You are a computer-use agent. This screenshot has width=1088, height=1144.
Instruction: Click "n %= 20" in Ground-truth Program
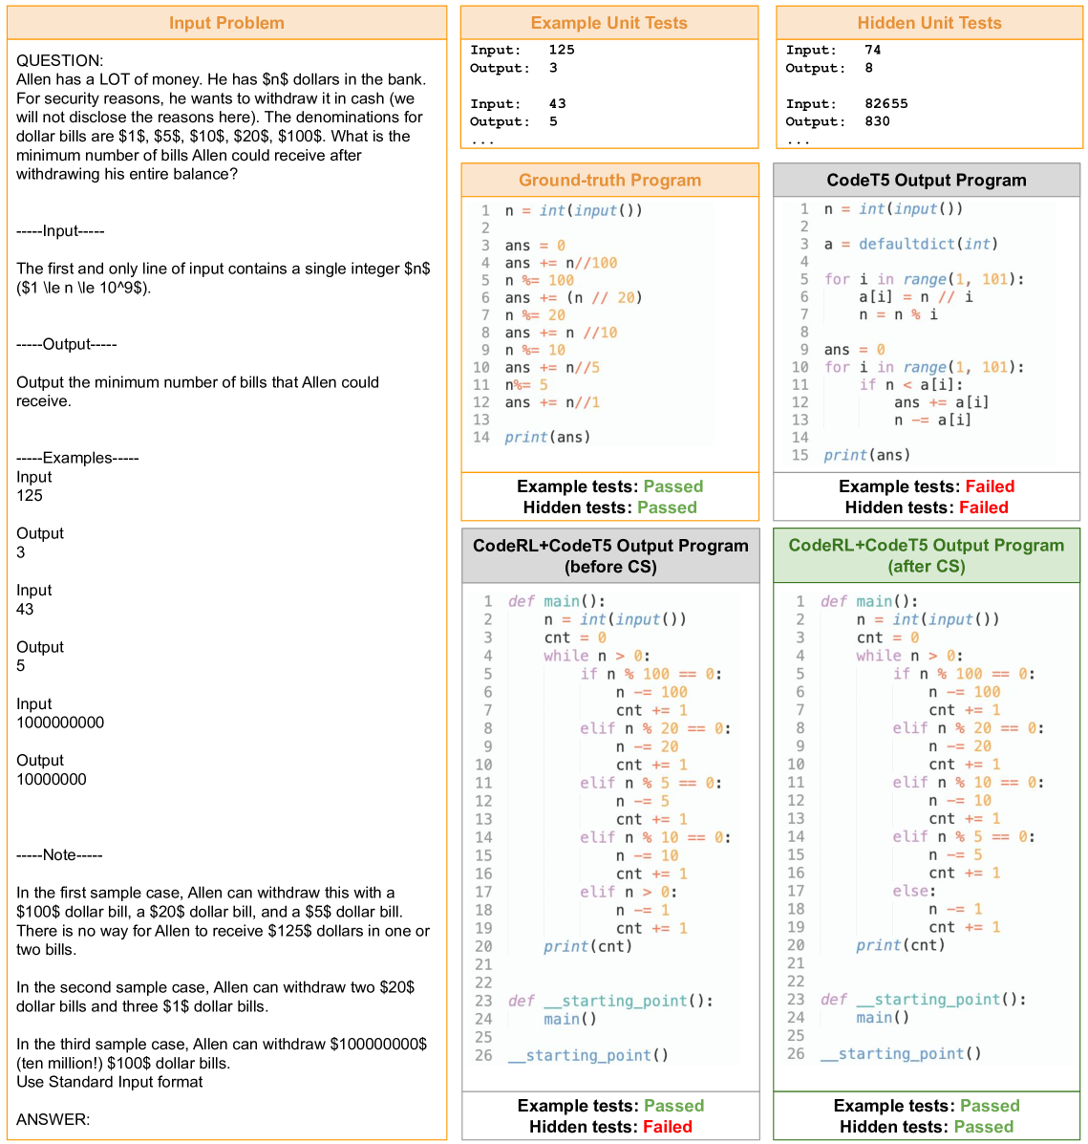tap(535, 315)
